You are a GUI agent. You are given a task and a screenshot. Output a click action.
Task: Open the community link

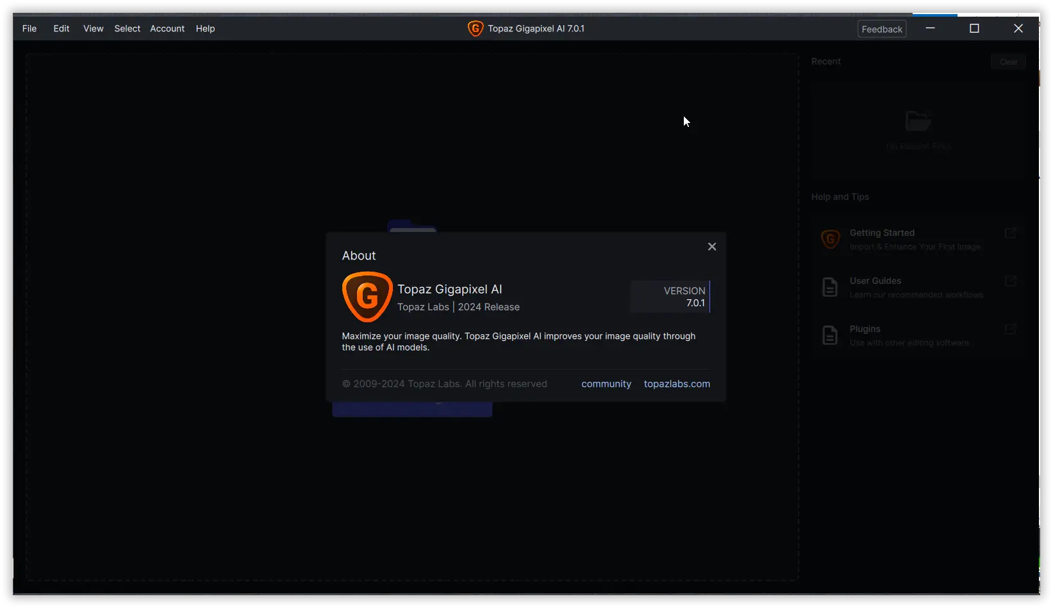(606, 384)
